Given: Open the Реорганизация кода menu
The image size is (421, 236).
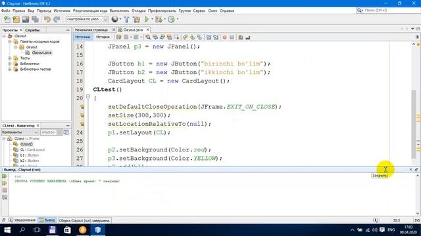Looking at the screenshot, I should pos(90,10).
